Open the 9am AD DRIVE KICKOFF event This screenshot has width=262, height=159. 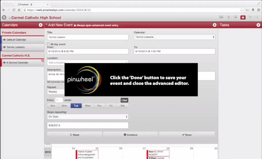158,153
